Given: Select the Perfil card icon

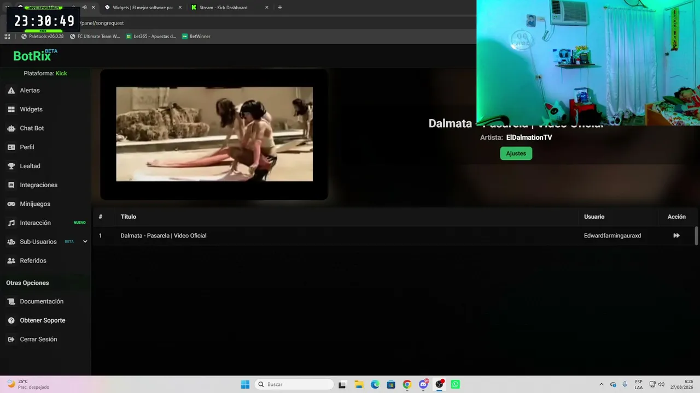Looking at the screenshot, I should [11, 147].
